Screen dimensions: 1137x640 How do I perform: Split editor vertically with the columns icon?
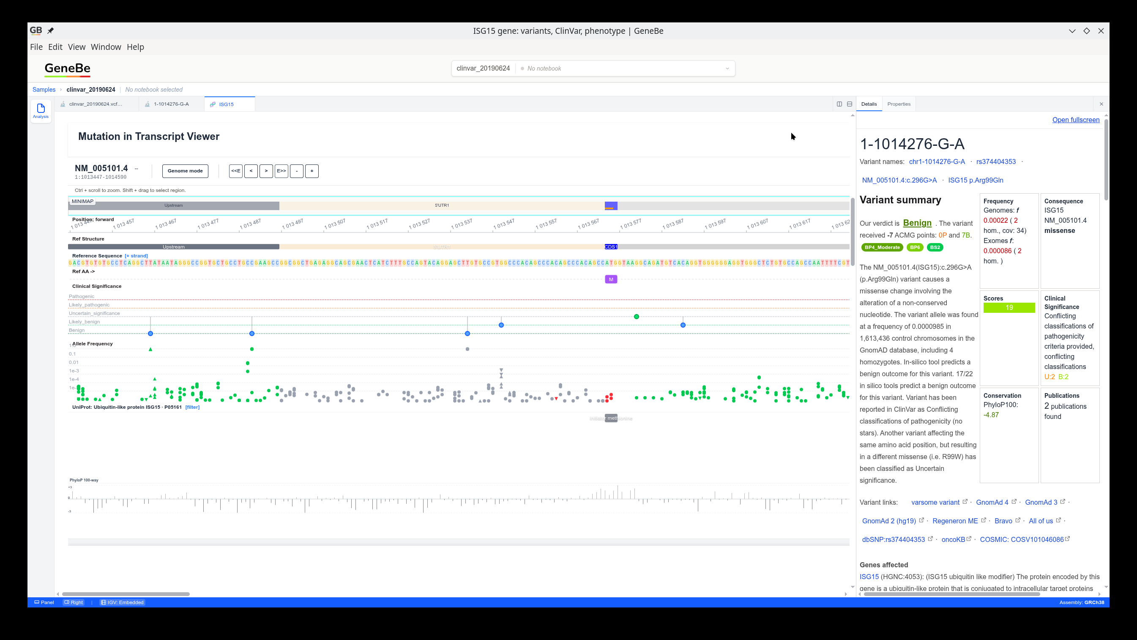tap(839, 104)
